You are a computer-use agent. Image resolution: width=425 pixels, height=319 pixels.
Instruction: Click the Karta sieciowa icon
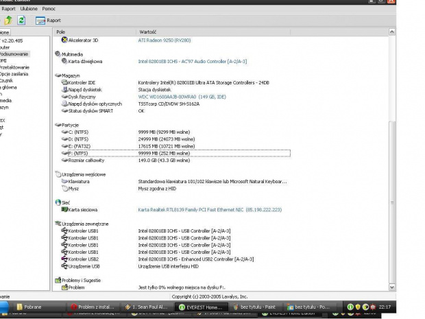(64, 209)
